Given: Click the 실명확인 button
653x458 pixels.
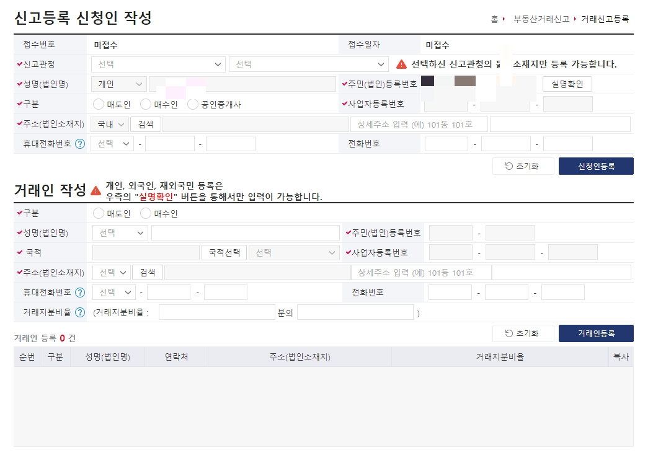Looking at the screenshot, I should (x=567, y=84).
